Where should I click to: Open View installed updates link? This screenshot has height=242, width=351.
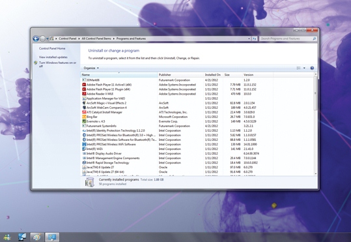[x=53, y=57]
